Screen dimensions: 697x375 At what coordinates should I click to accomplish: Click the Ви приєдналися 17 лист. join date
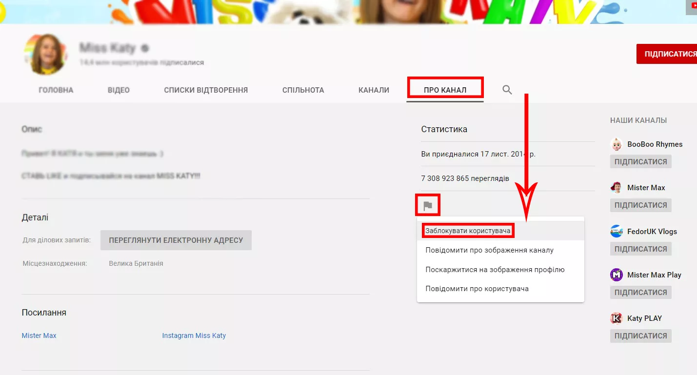(478, 154)
